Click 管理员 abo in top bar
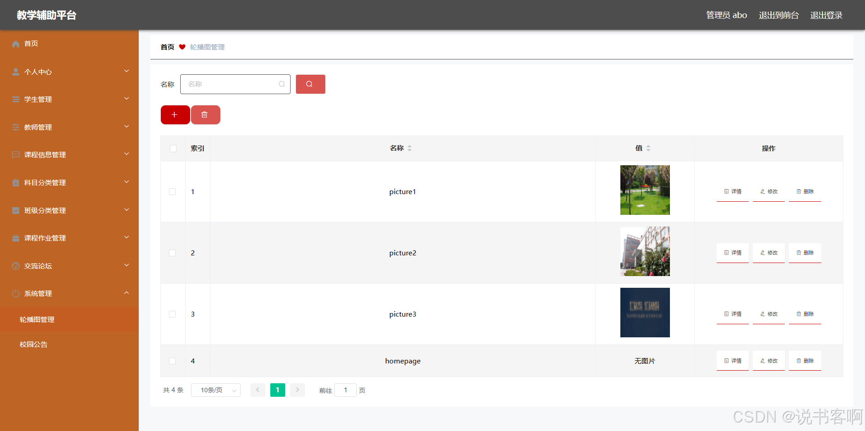The width and height of the screenshot is (865, 431). coord(726,15)
